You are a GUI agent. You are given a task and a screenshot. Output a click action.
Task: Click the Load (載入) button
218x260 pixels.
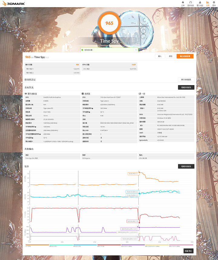pos(160,56)
